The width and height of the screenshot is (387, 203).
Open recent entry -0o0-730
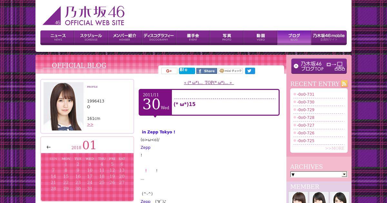[306, 102]
